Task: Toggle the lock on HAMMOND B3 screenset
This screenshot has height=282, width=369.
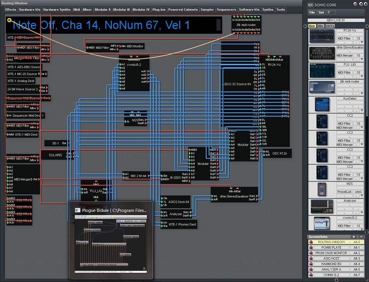Action: tap(311, 264)
